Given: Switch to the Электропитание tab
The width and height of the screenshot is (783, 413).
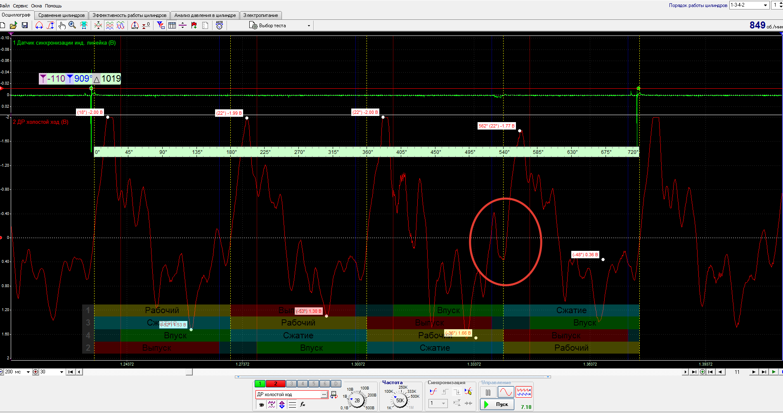Looking at the screenshot, I should [x=260, y=15].
